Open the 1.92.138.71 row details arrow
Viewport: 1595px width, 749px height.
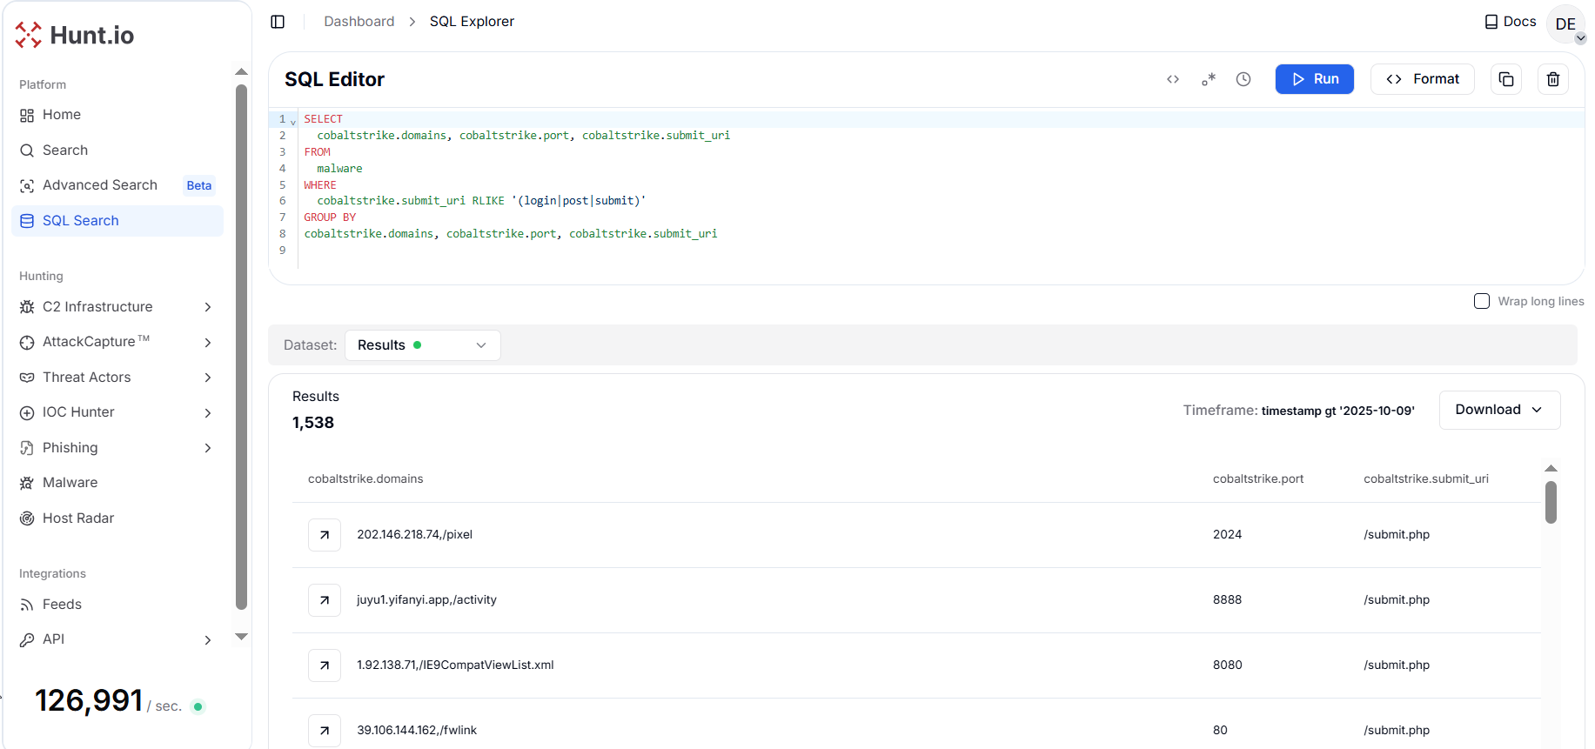[x=325, y=665]
